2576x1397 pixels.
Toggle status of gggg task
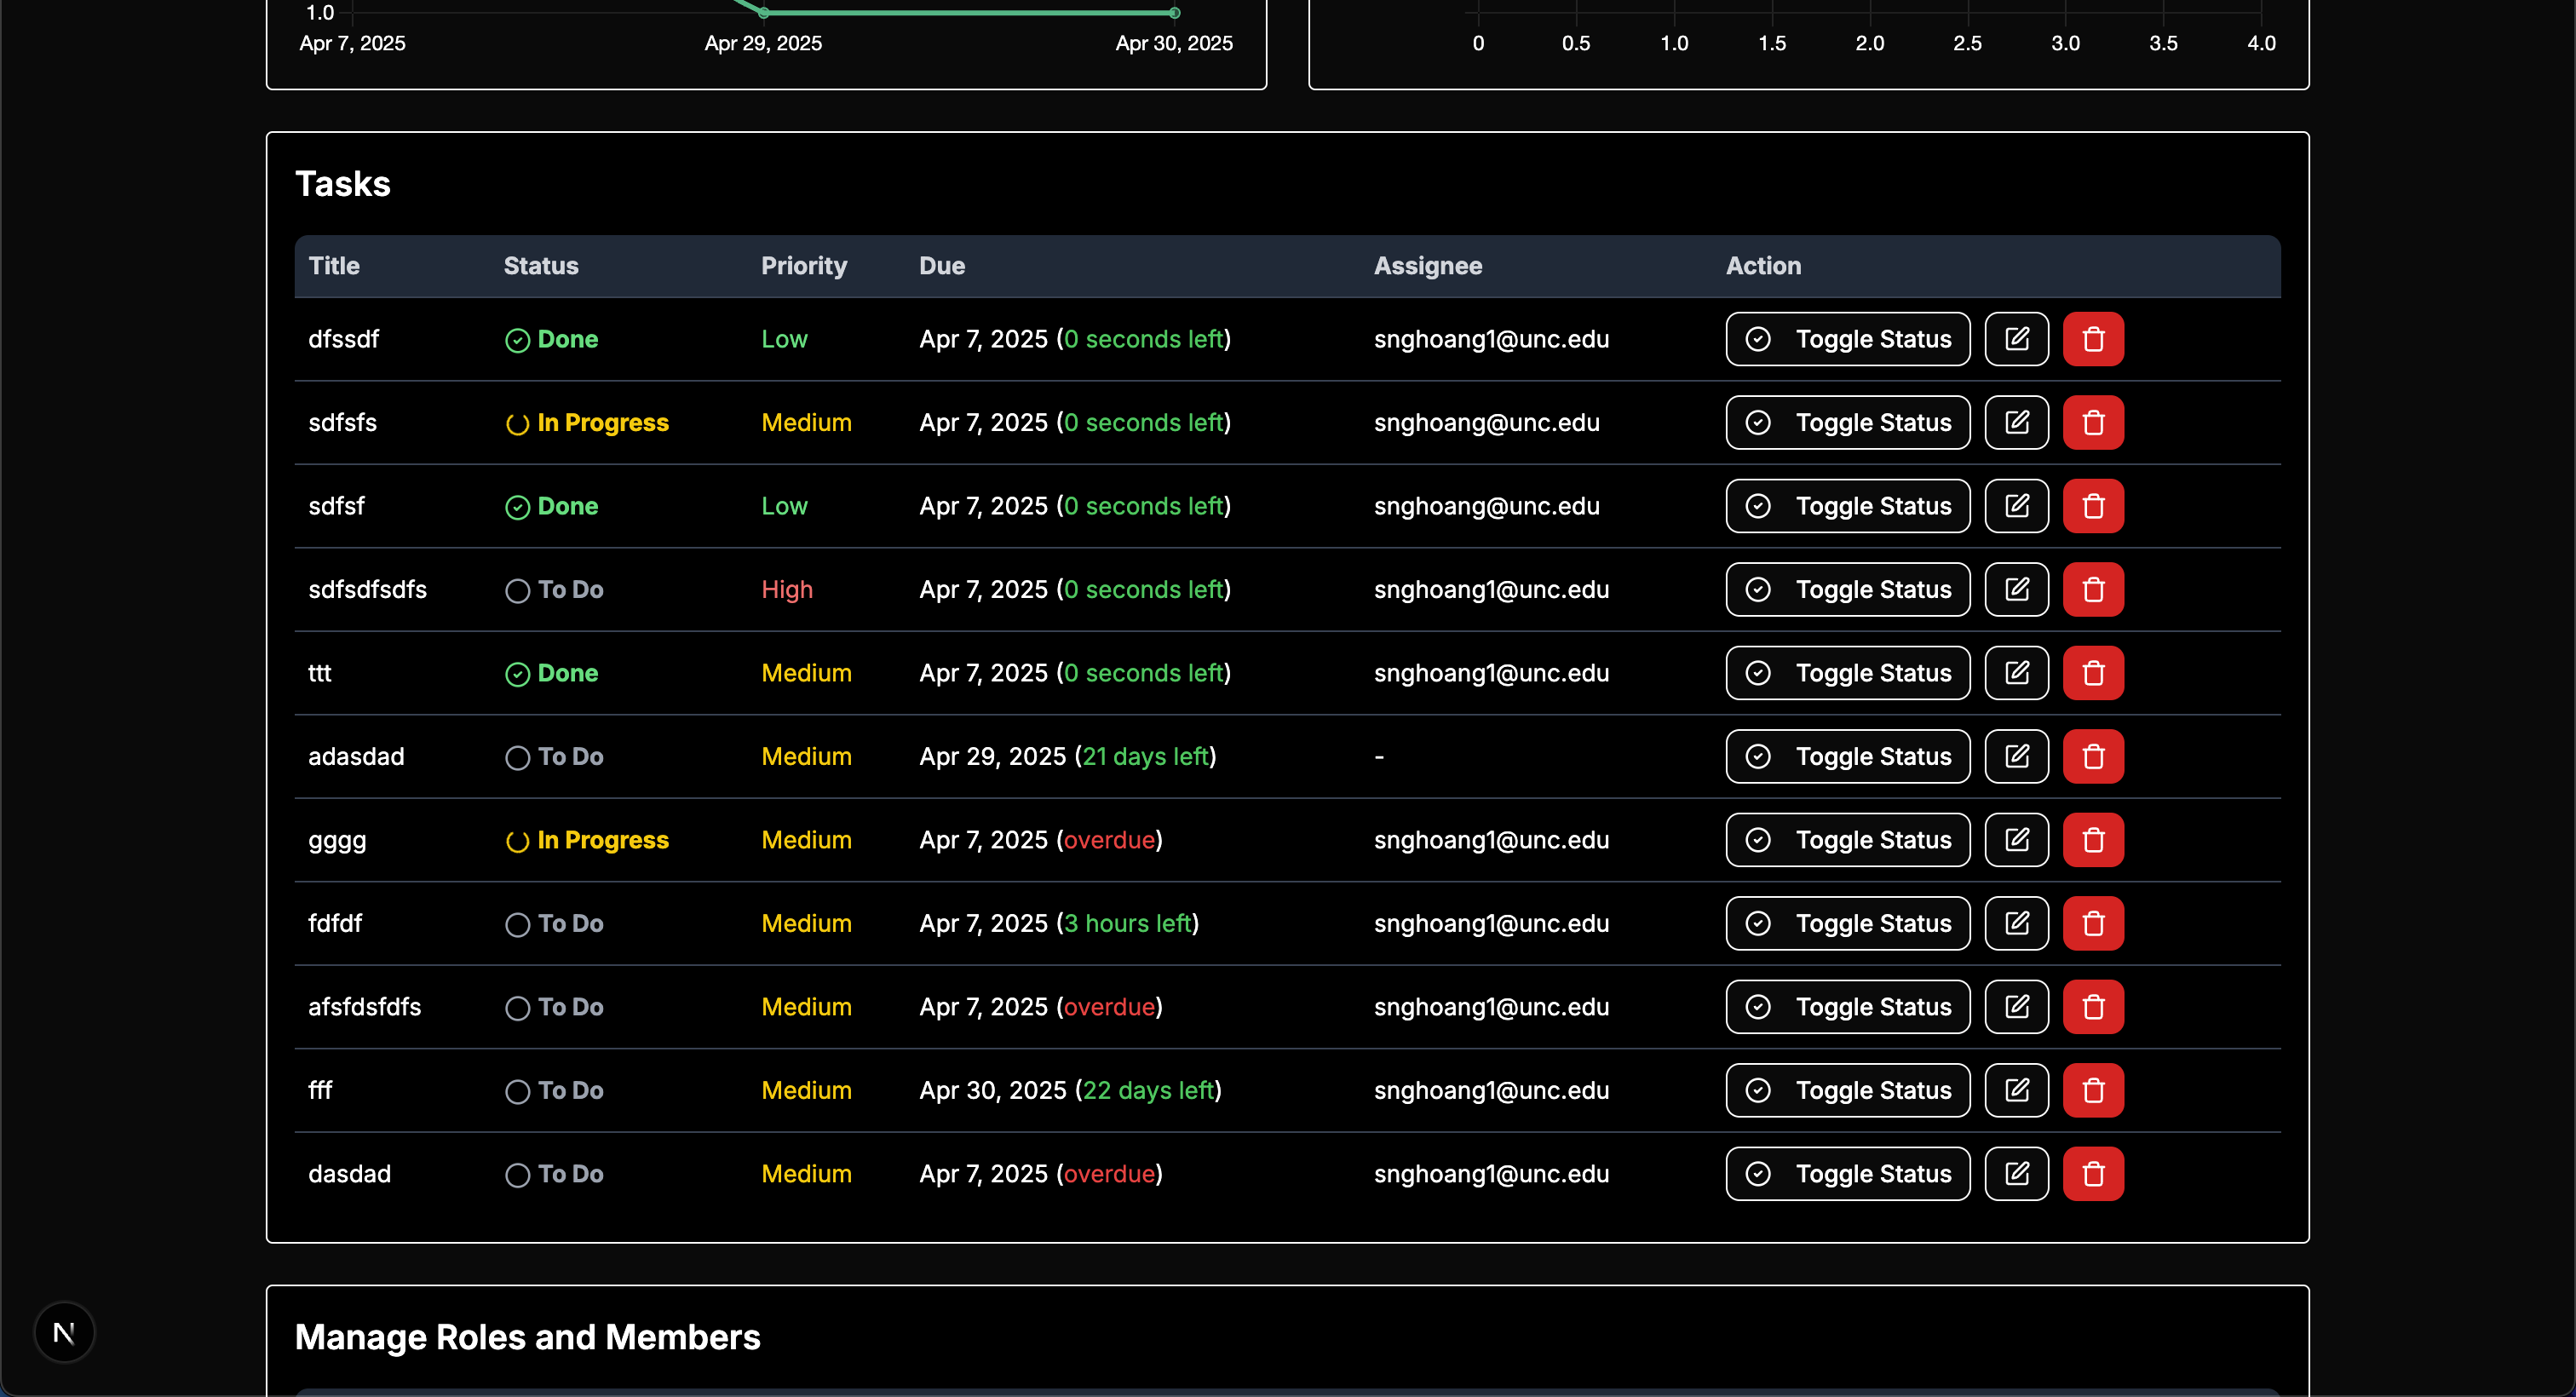1847,840
